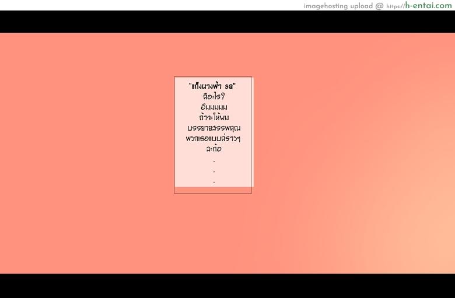Click the line reading "อืมมมมม"
This screenshot has height=298, width=455.
(213, 107)
